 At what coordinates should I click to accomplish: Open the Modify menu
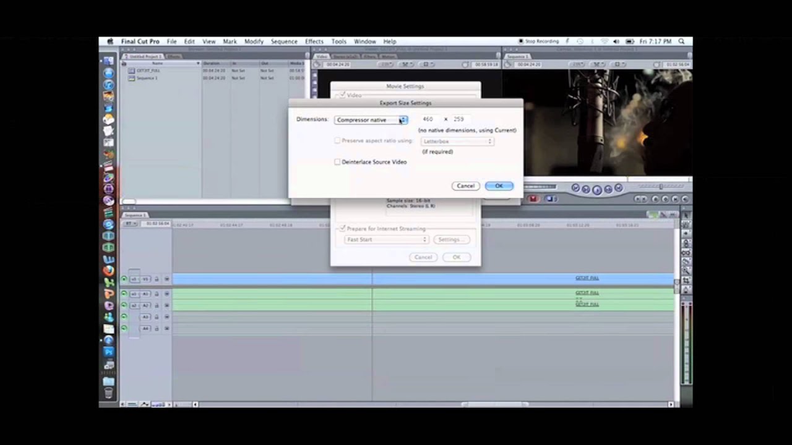254,41
